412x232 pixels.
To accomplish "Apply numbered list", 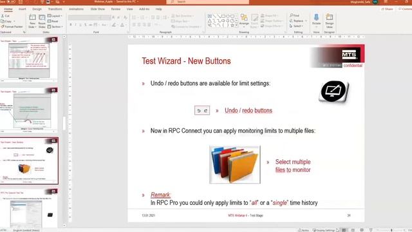I will [143, 17].
